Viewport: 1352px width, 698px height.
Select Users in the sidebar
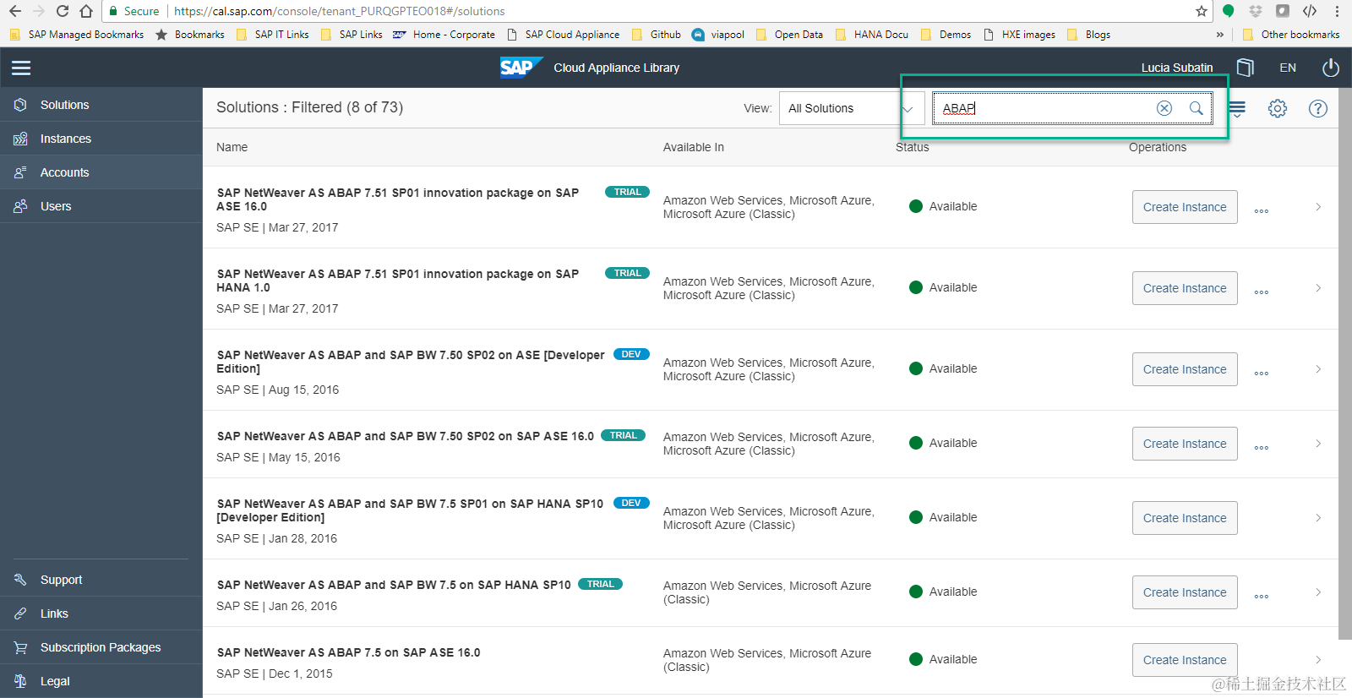(x=101, y=206)
